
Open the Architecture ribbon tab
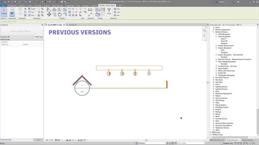click(12, 5)
